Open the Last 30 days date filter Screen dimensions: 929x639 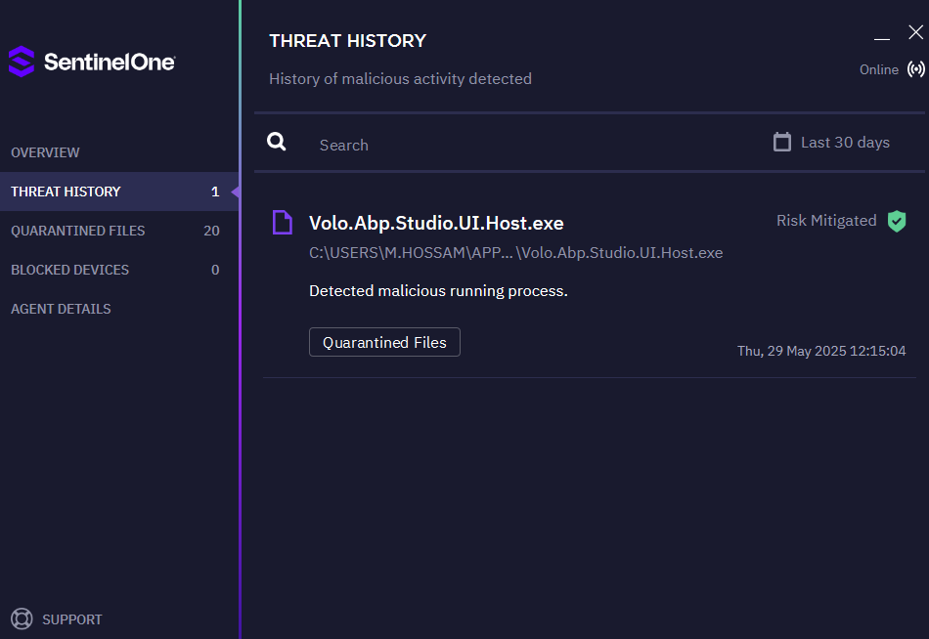[844, 143]
